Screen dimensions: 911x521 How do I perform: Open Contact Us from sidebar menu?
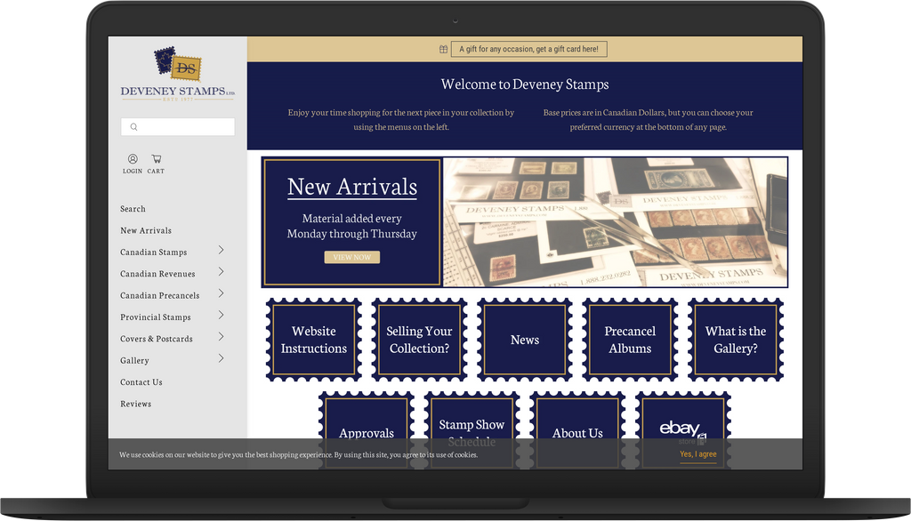pyautogui.click(x=141, y=382)
